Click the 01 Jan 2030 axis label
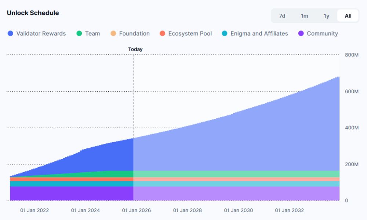The image size is (367, 220). pyautogui.click(x=239, y=210)
